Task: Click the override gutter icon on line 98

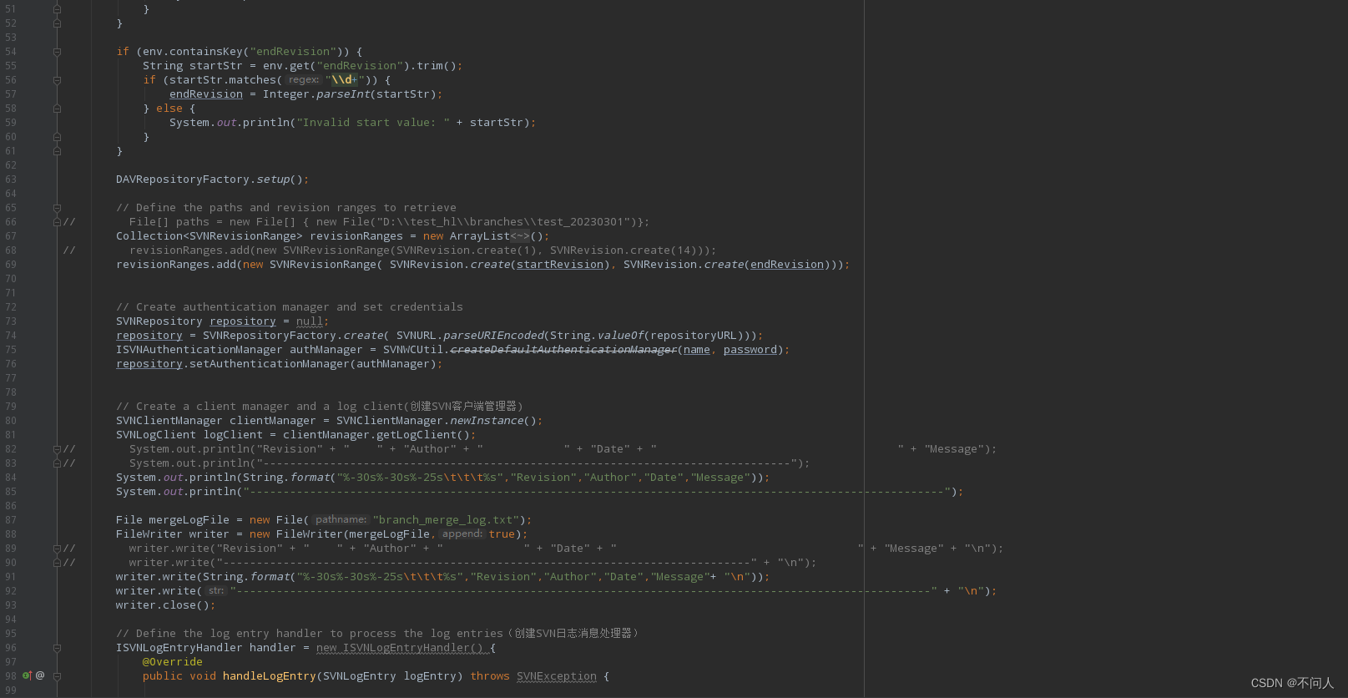Action: (x=27, y=675)
